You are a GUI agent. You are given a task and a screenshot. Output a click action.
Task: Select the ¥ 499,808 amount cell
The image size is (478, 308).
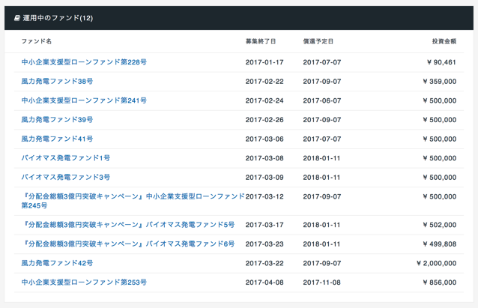click(x=440, y=244)
